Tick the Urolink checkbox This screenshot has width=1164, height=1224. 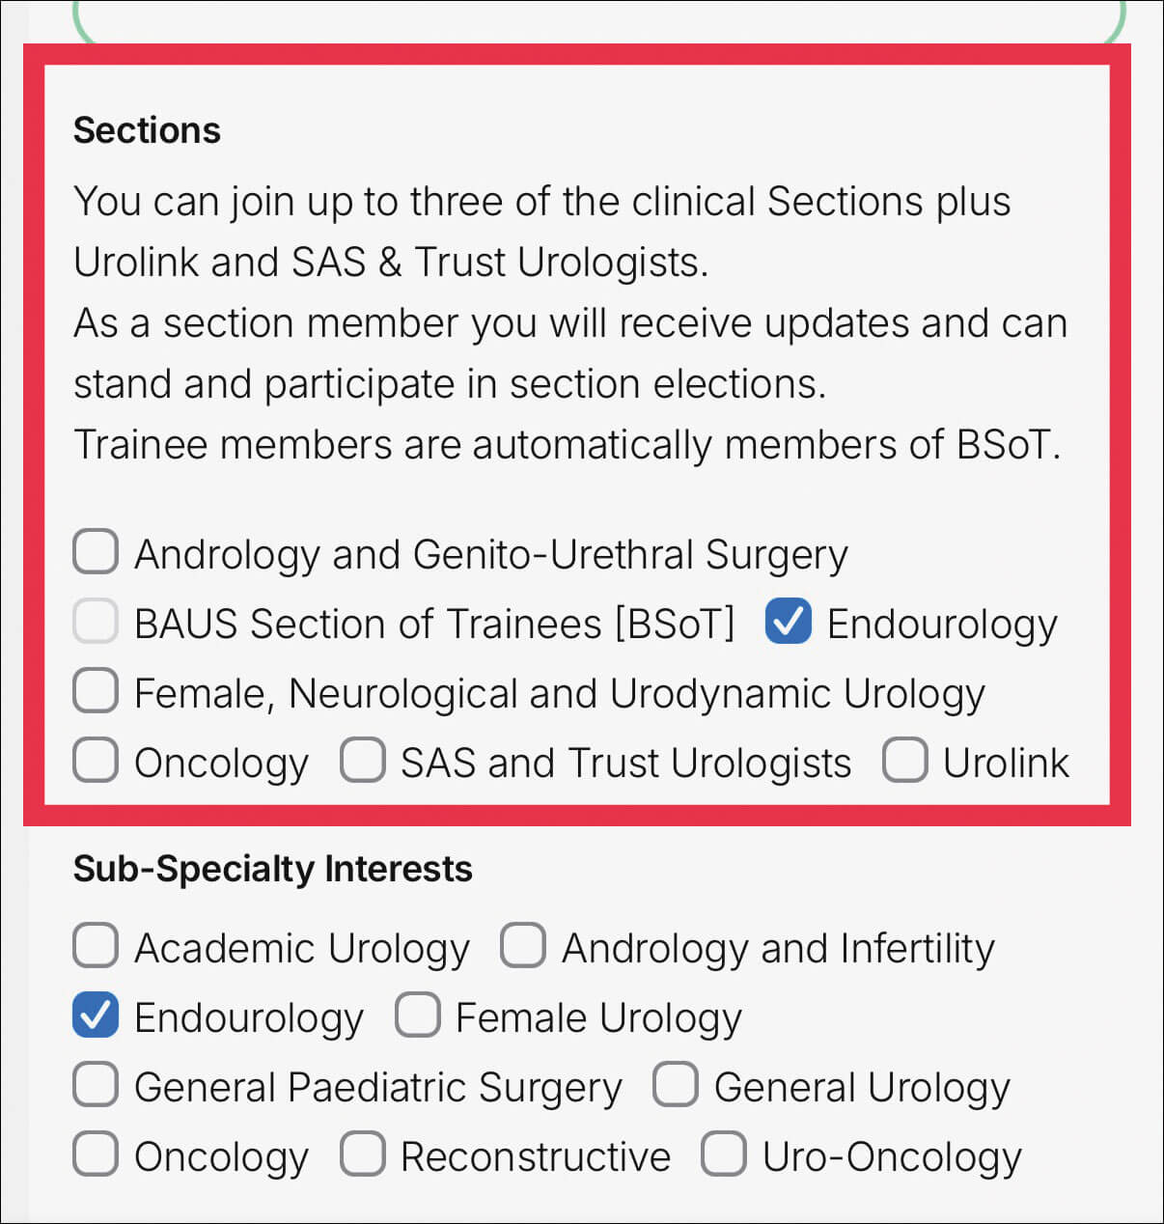(905, 761)
